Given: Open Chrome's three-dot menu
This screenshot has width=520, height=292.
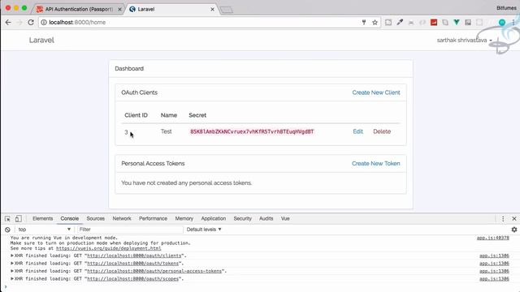Looking at the screenshot, I should pos(513,22).
